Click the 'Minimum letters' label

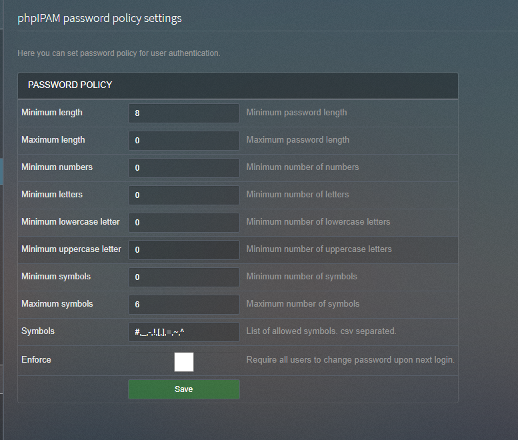coord(52,194)
